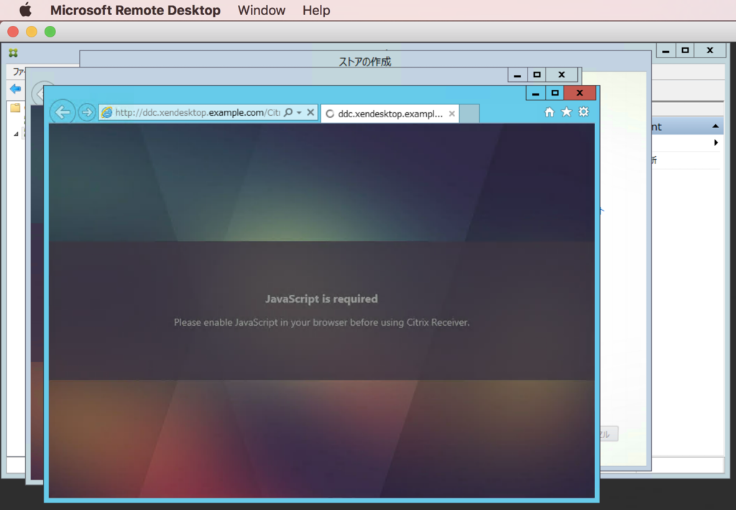Close the second background window
This screenshot has width=736, height=510.
561,75
